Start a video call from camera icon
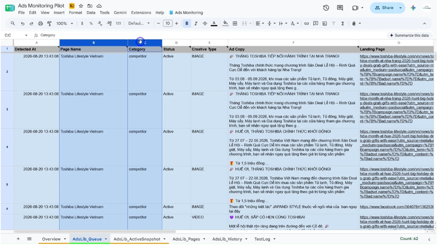Viewport: 438px width, 245px height. (355, 8)
